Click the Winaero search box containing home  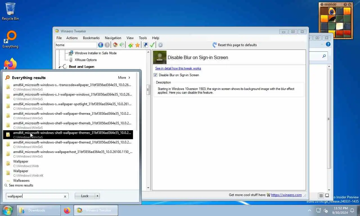[76, 45]
